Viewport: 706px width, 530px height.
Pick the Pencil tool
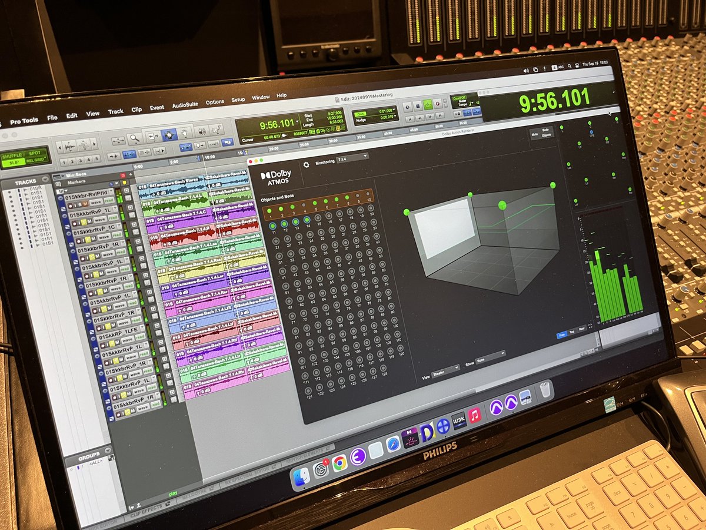pos(216,130)
